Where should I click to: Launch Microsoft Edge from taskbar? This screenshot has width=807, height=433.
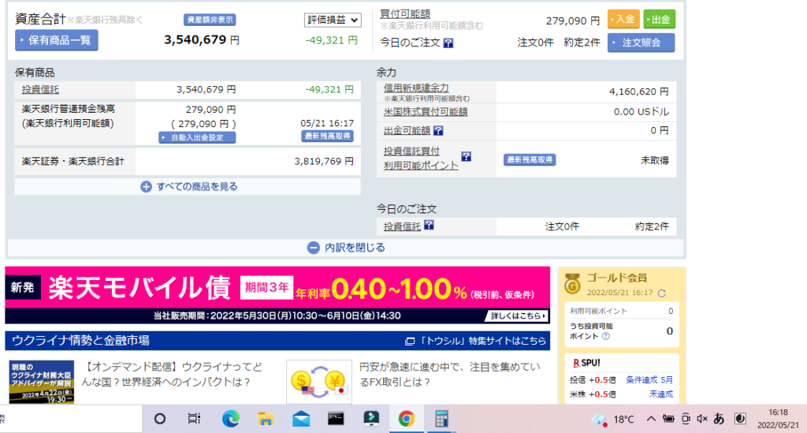pos(231,419)
